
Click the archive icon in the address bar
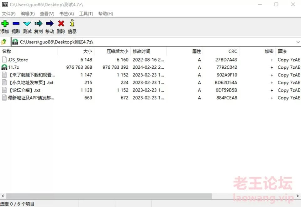(15, 42)
